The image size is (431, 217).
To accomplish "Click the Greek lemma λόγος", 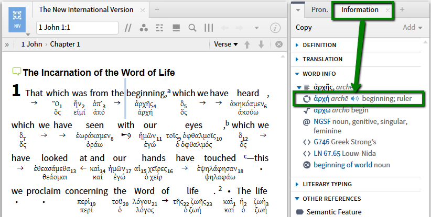I will 145,210.
